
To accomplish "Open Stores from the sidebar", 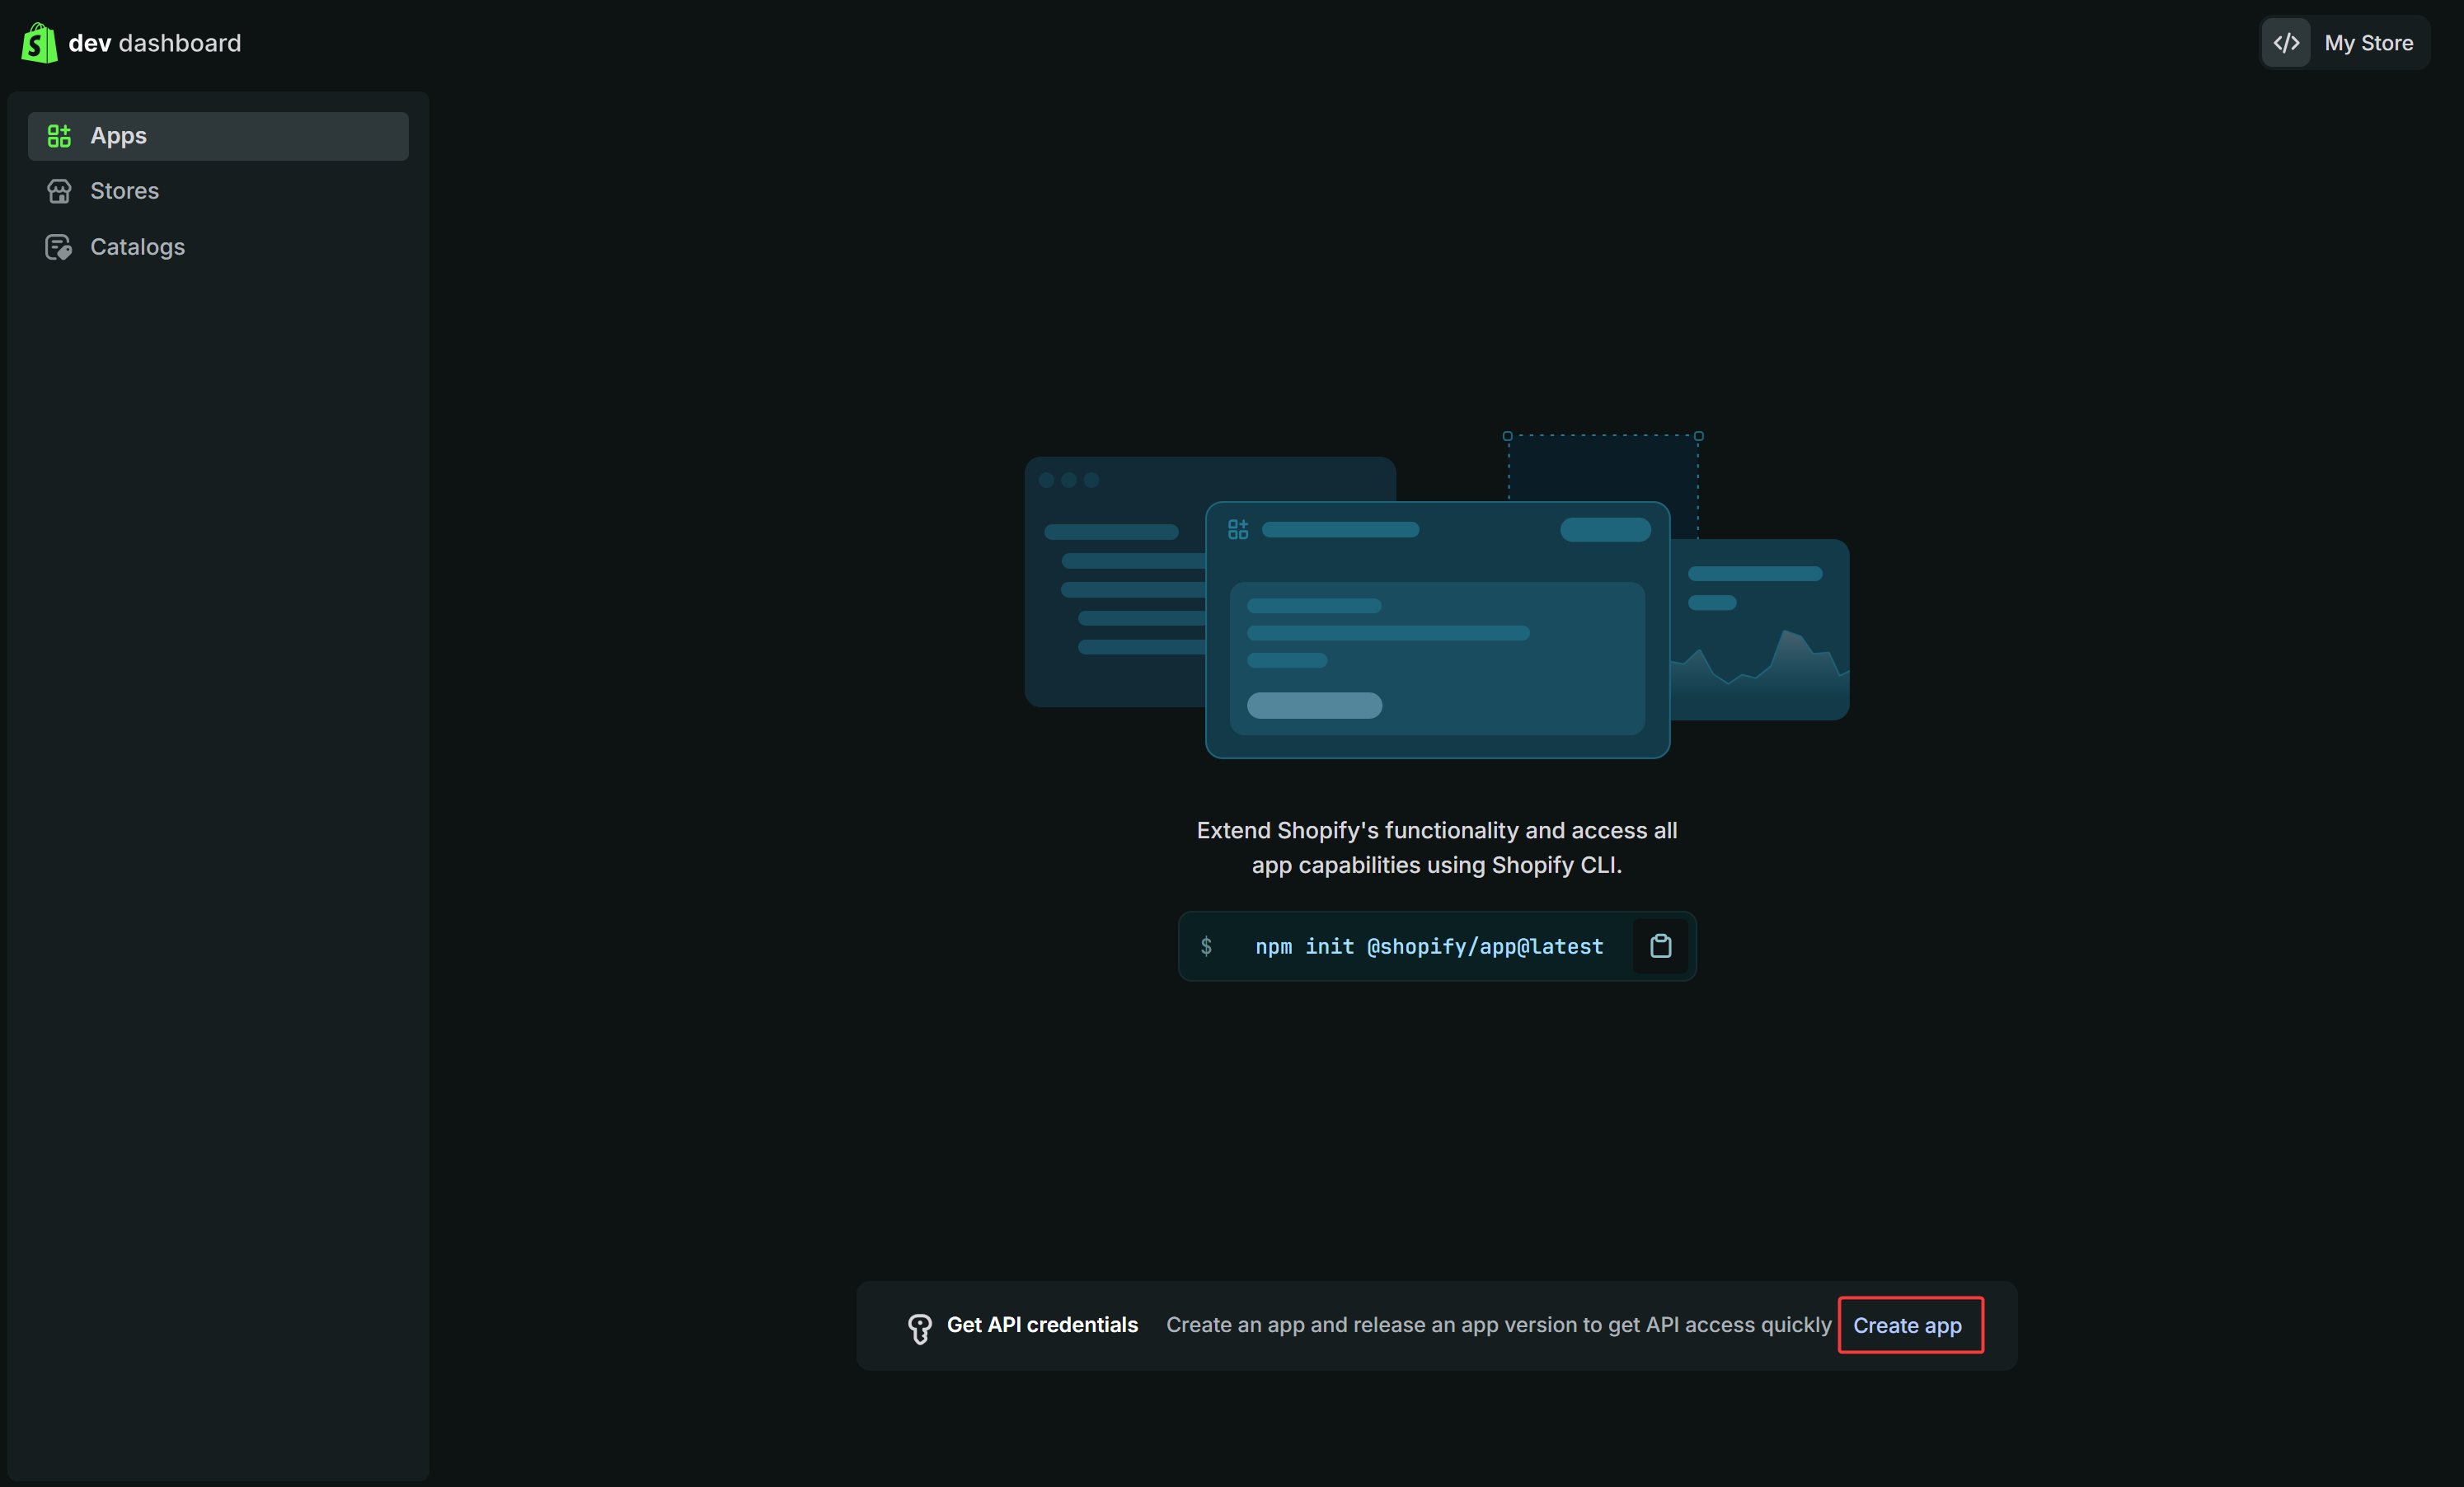I will (218, 191).
